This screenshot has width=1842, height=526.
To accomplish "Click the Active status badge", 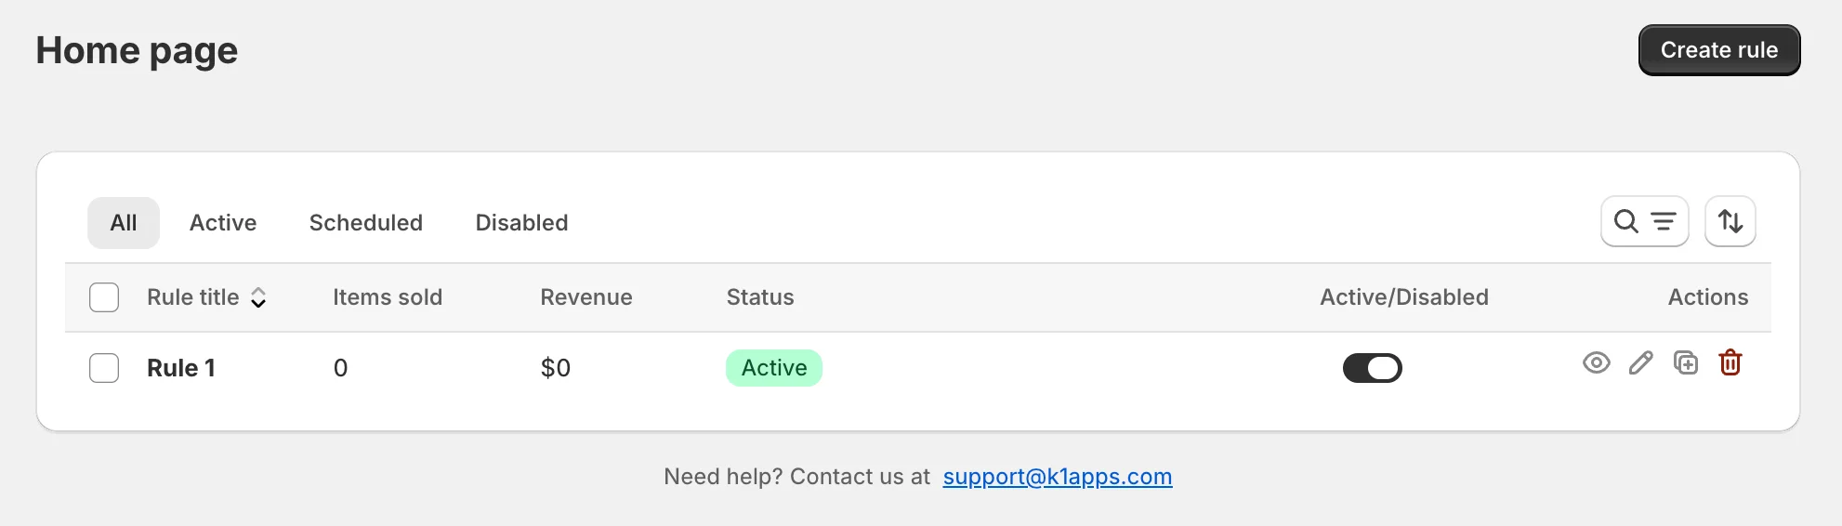I will [x=773, y=368].
